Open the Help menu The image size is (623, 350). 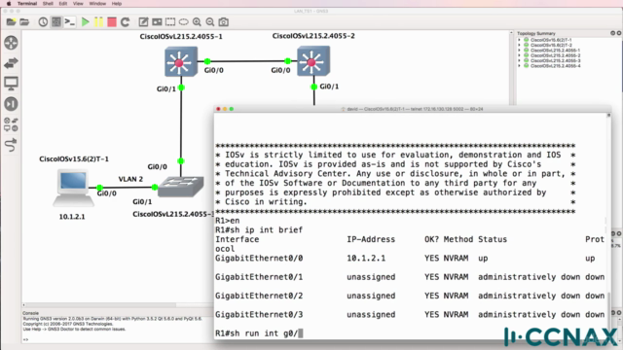117,4
